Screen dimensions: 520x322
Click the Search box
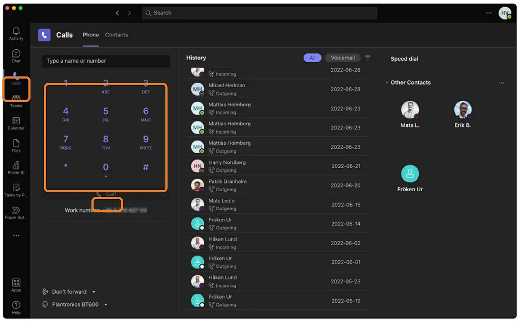(x=260, y=13)
